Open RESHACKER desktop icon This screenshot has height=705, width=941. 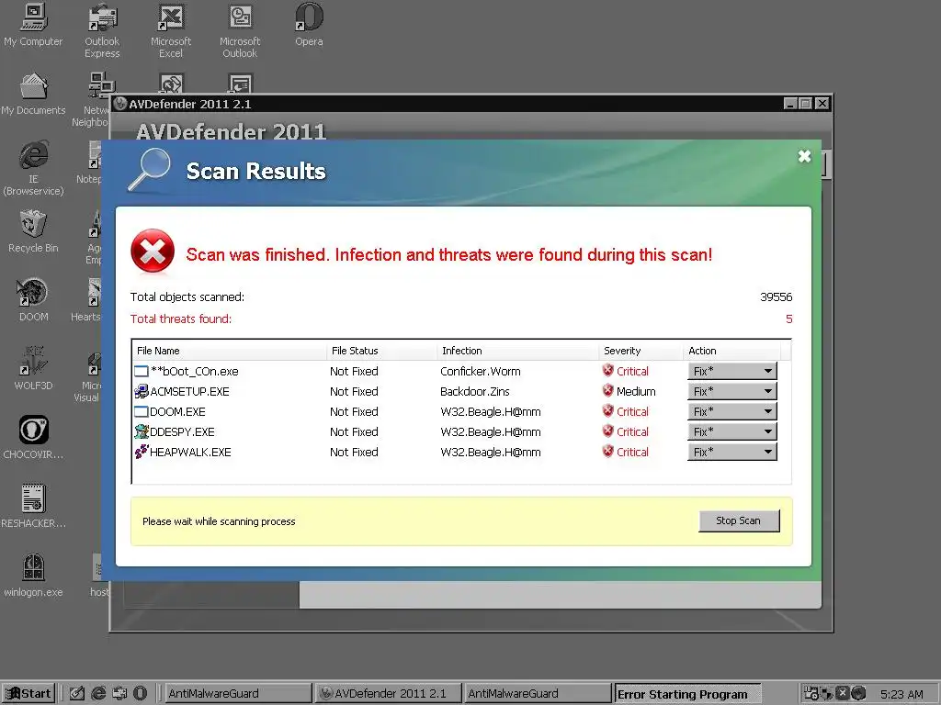33,507
